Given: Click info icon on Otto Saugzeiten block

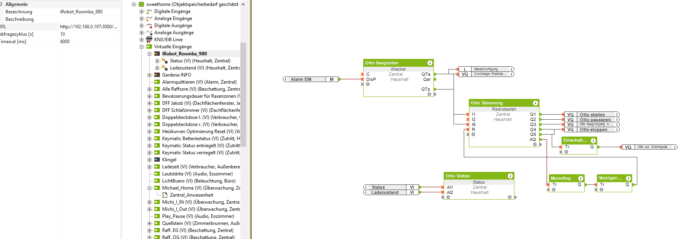Looking at the screenshot, I should click(x=430, y=63).
